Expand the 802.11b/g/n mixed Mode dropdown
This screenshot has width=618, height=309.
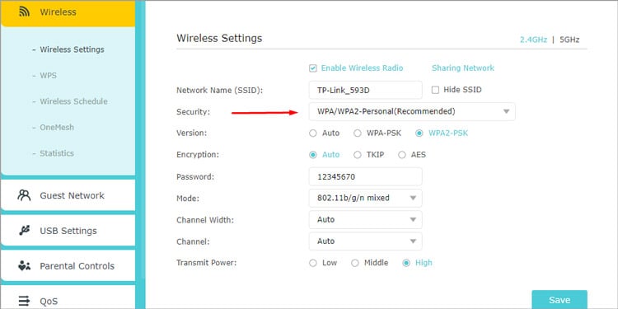[365, 198]
